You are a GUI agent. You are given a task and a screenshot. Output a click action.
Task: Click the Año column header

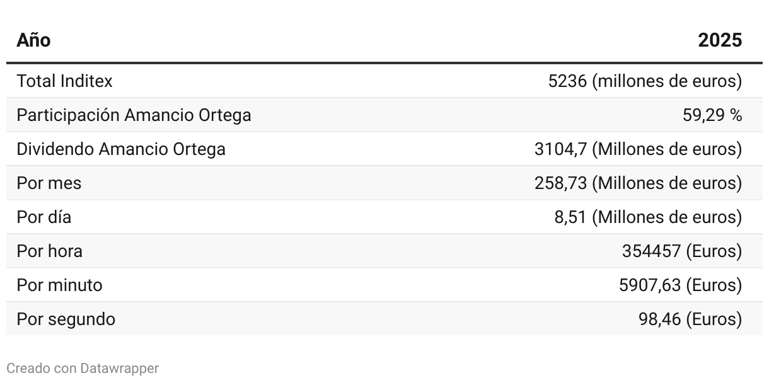click(33, 40)
